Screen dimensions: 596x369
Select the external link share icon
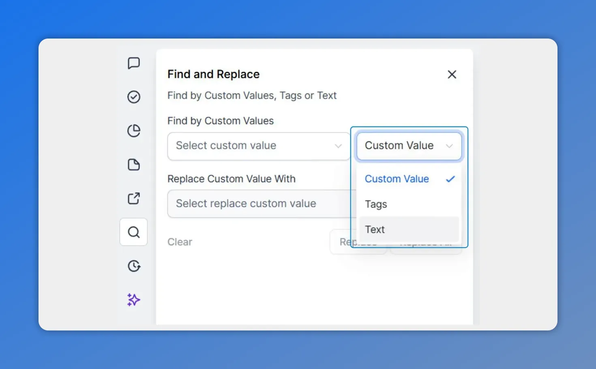coord(134,198)
